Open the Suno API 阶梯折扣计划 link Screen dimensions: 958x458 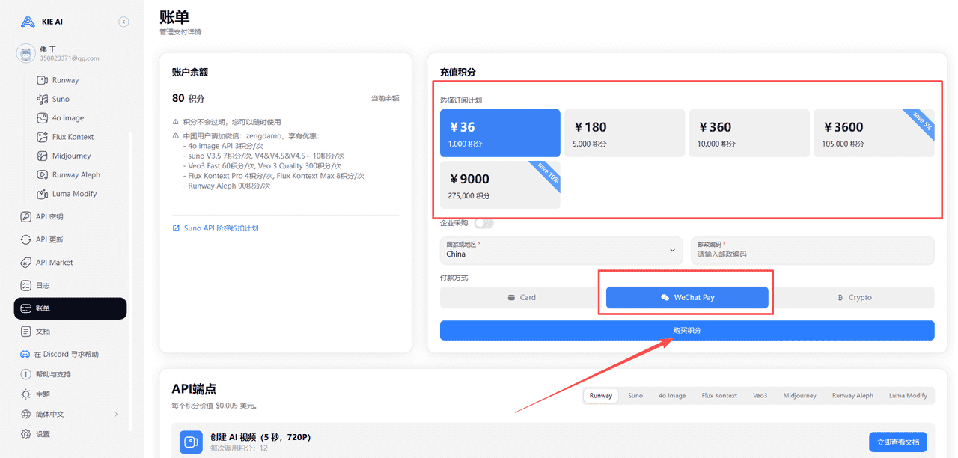coord(221,228)
